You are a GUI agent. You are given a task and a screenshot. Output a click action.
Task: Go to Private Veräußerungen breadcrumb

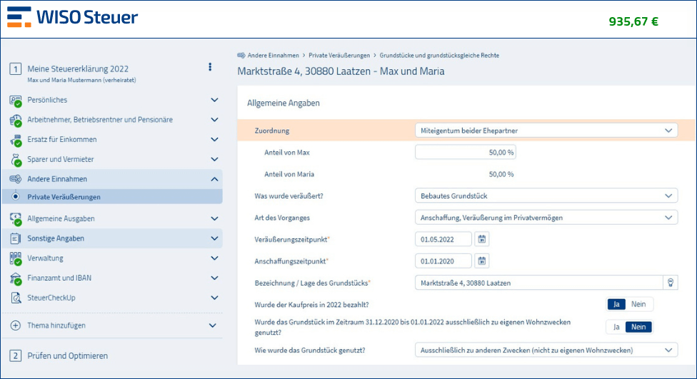pyautogui.click(x=339, y=56)
